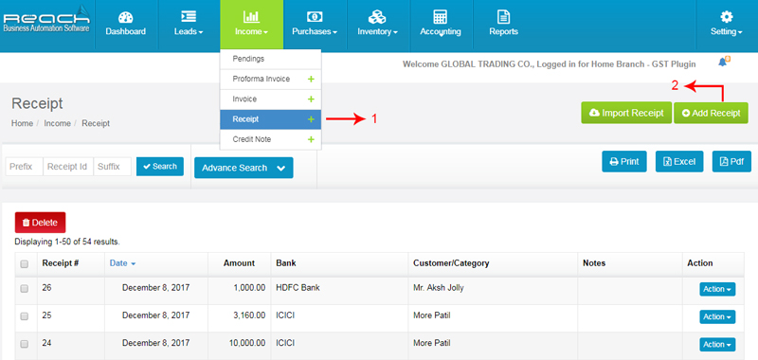Focus the Prefix input field
Screen dimensions: 758x360
click(x=25, y=167)
